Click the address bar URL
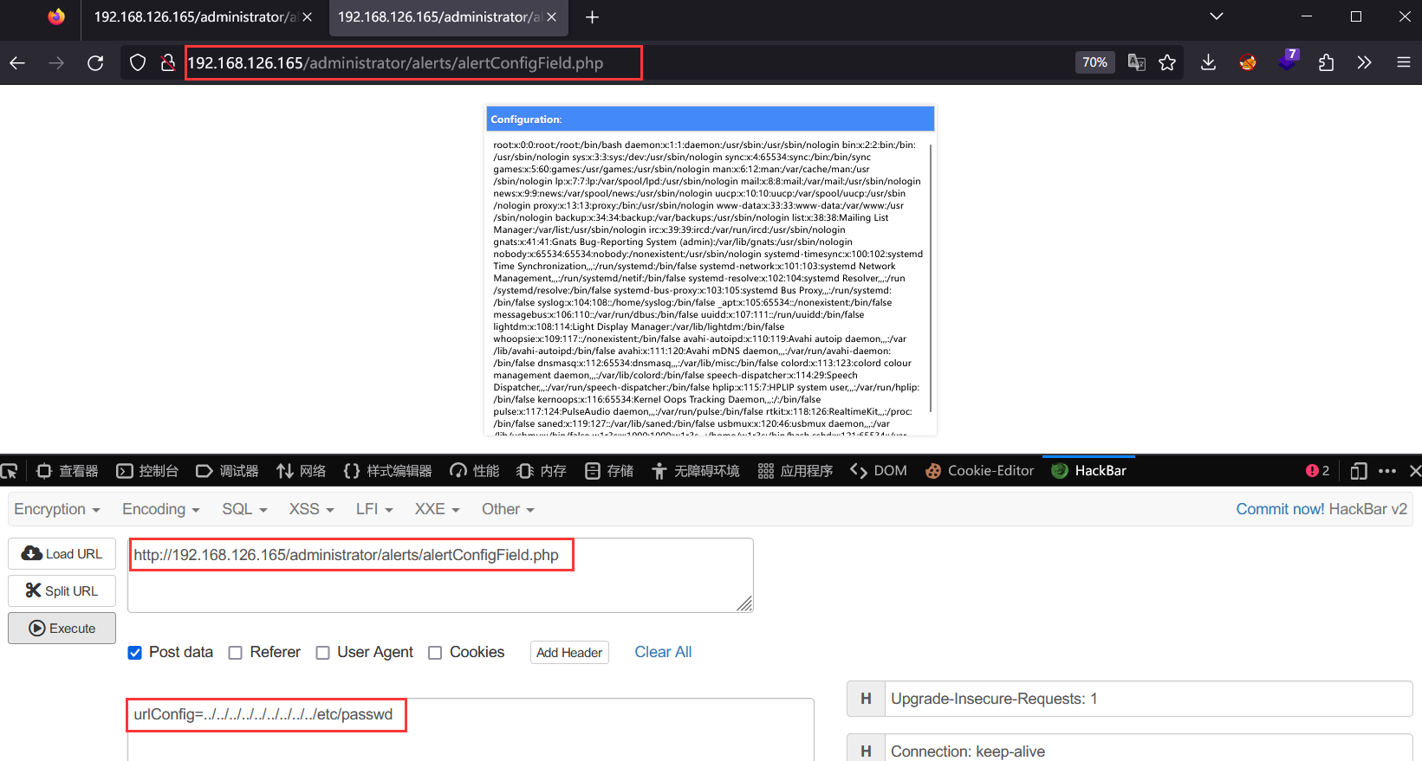This screenshot has width=1422, height=761. 395,63
